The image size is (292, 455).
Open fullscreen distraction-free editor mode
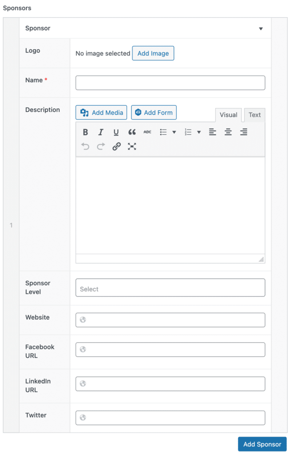(132, 147)
